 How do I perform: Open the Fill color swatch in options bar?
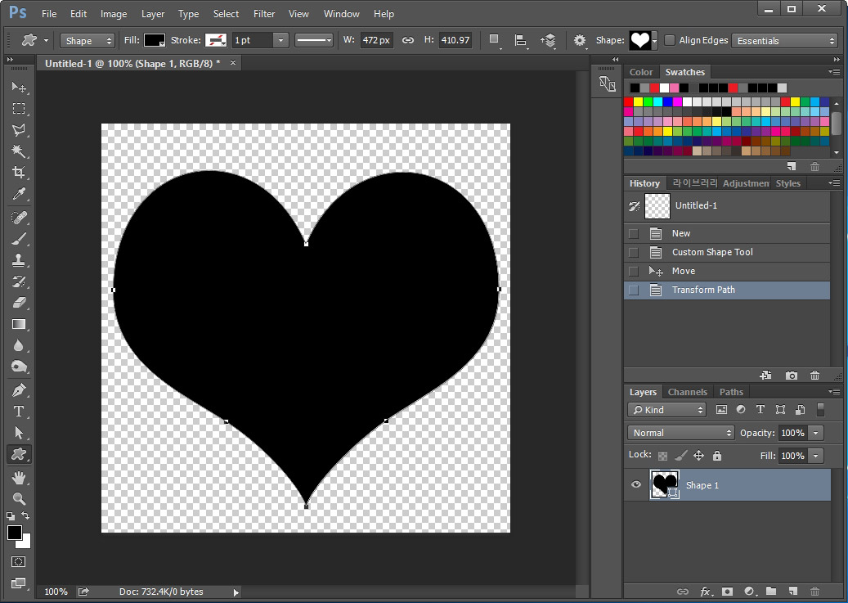pyautogui.click(x=155, y=41)
